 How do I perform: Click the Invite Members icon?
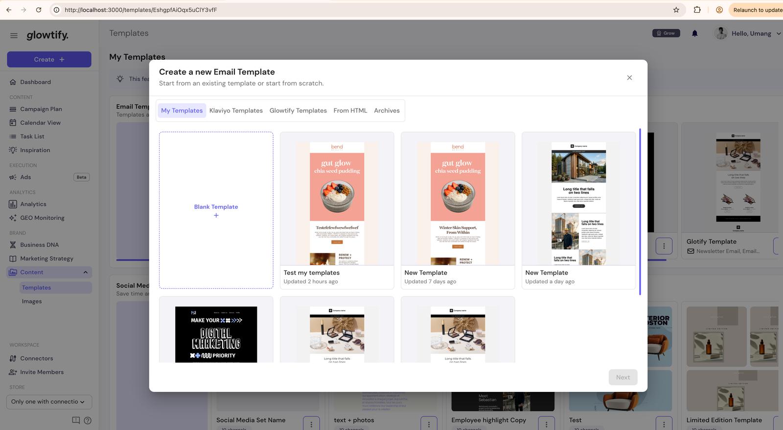coord(13,372)
